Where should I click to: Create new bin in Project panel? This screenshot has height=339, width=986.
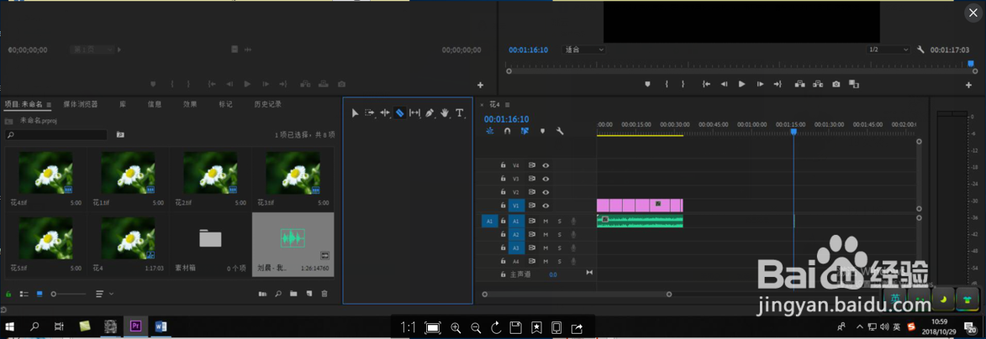coord(293,294)
